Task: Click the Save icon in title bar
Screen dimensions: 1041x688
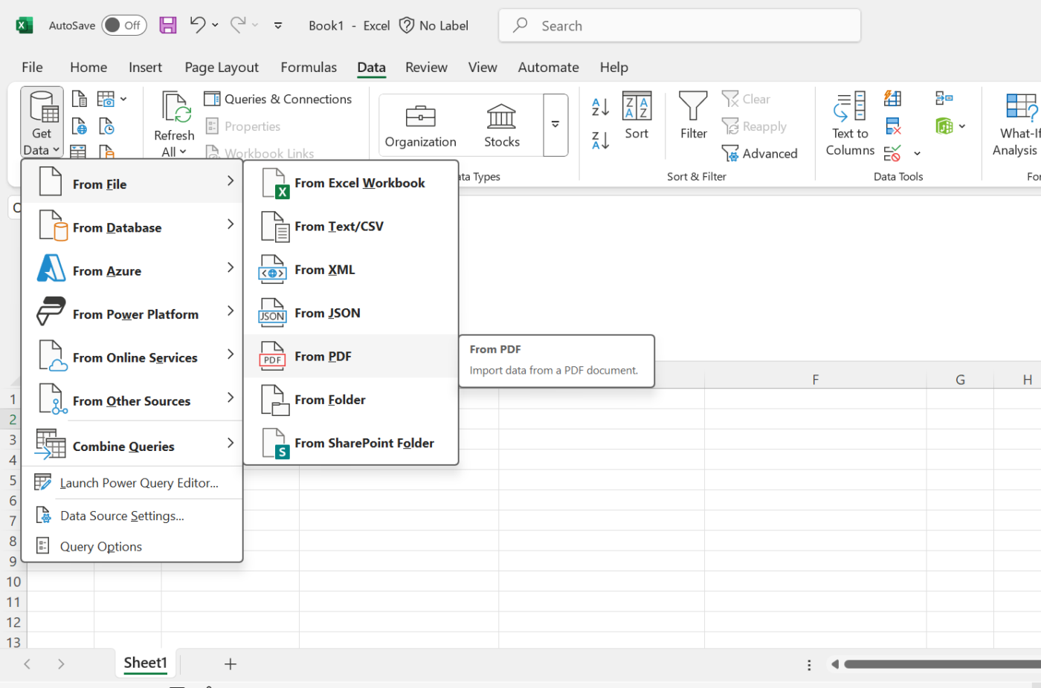Action: pyautogui.click(x=168, y=25)
